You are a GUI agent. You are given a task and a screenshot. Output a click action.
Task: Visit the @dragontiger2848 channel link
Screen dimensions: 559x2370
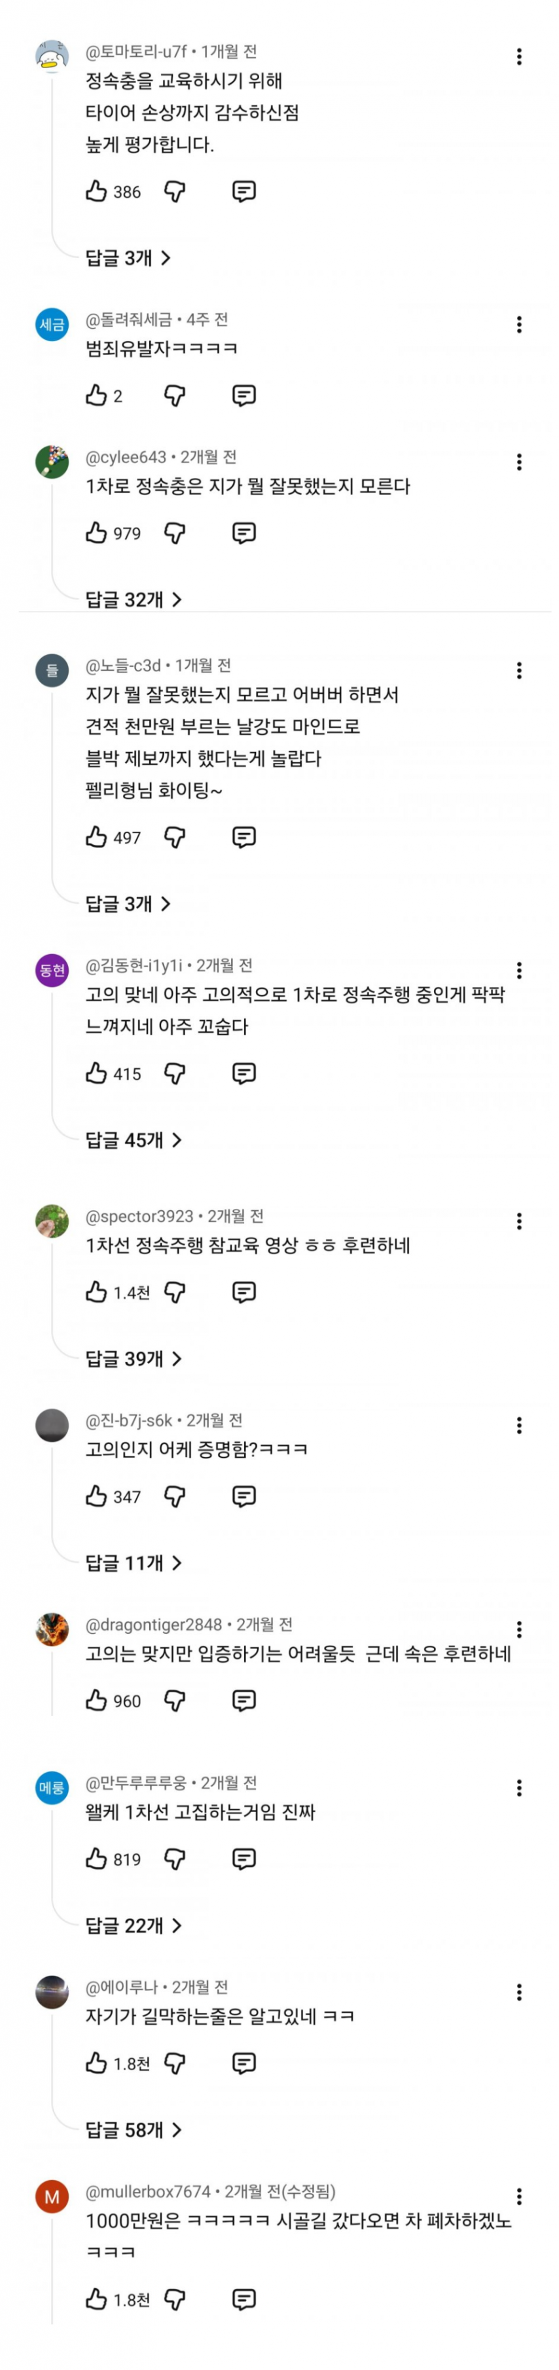155,1625
